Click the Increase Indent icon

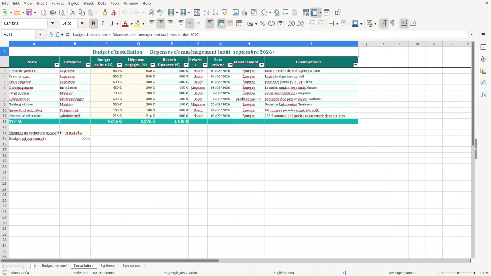tap(312, 24)
